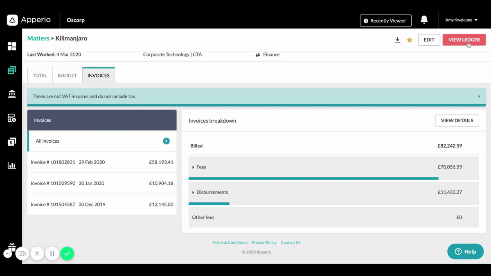
Task: Open the dashboard grid icon in sidebar
Action: coord(12,46)
